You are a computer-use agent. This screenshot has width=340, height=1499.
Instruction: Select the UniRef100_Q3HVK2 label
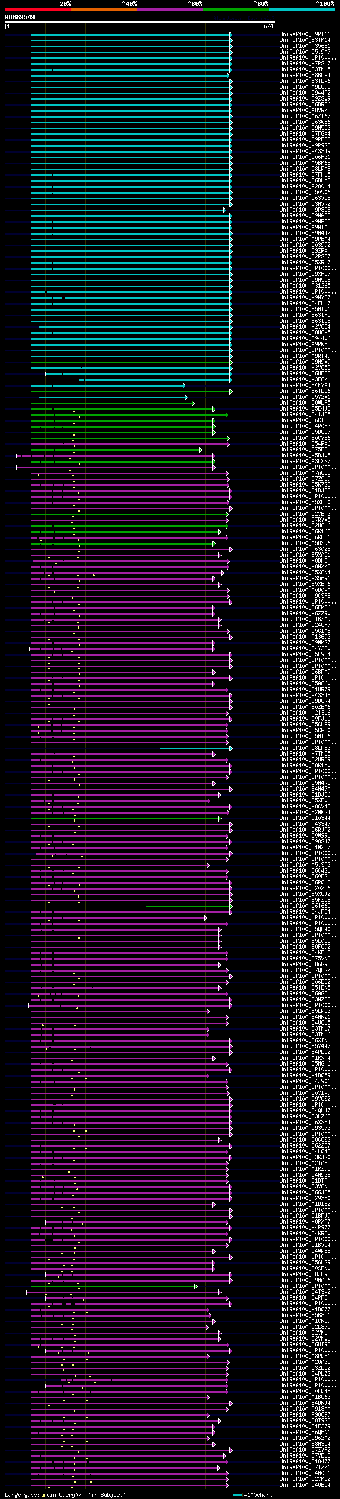point(304,204)
